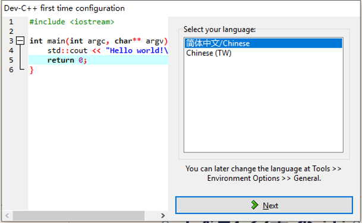Click empty line 2 in code preview

[x=98, y=31]
